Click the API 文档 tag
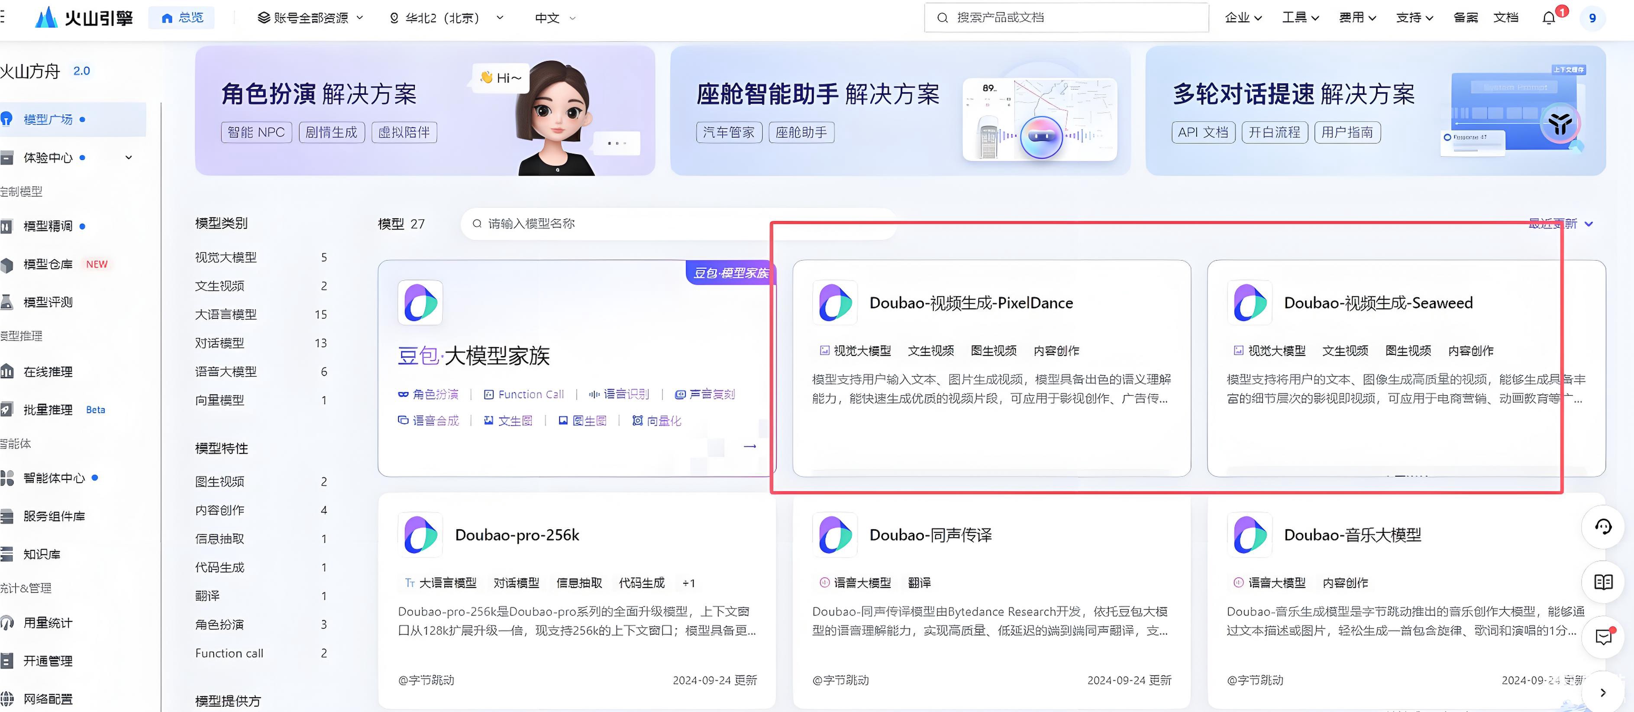The width and height of the screenshot is (1634, 712). click(x=1203, y=132)
